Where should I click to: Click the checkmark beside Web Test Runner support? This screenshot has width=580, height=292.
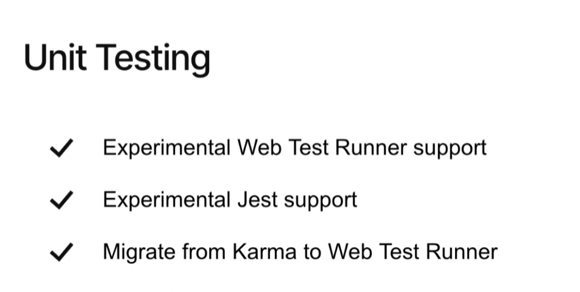62,148
